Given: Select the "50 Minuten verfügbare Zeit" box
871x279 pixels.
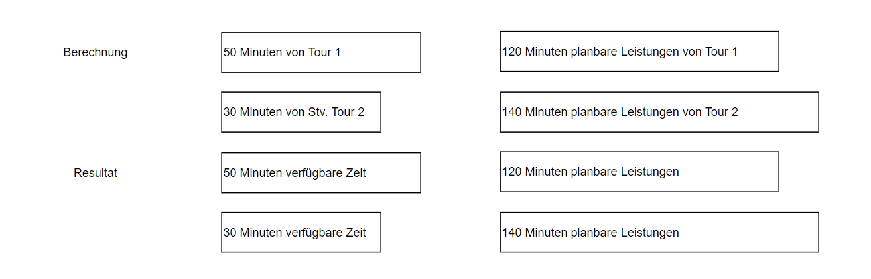Looking at the screenshot, I should pyautogui.click(x=321, y=173).
